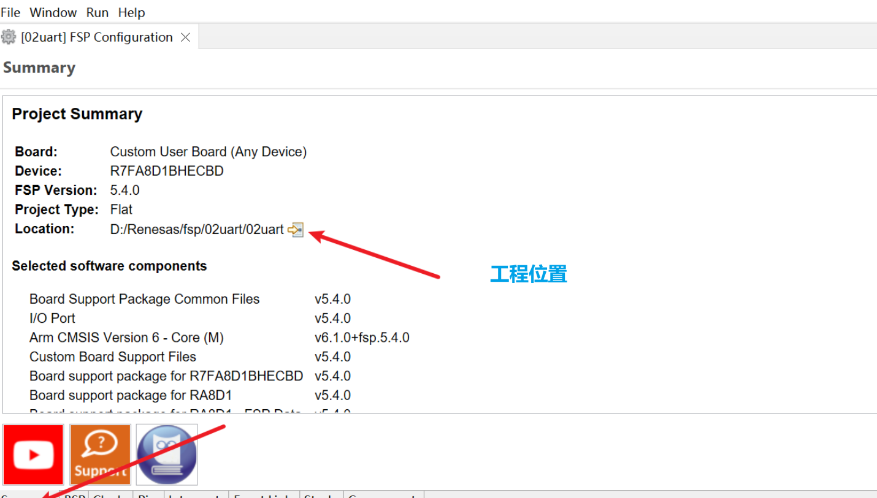Screen dimensions: 877x498
Task: Open the File menu
Action: pos(10,12)
